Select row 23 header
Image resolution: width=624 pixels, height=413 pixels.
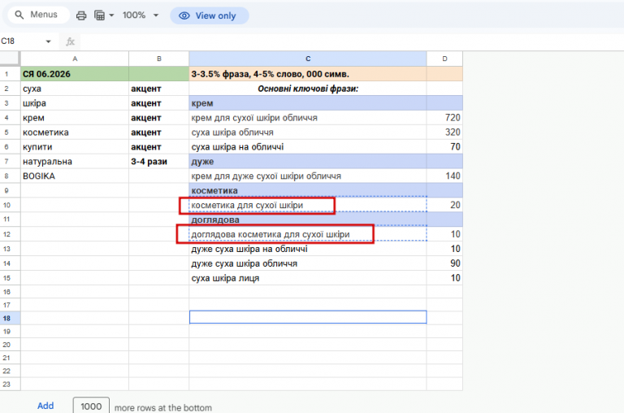point(10,385)
